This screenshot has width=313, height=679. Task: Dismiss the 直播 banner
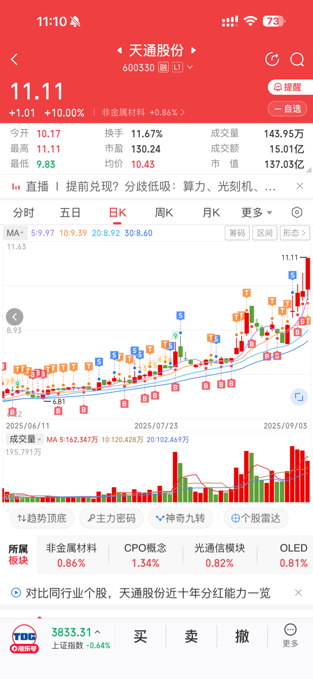point(300,186)
